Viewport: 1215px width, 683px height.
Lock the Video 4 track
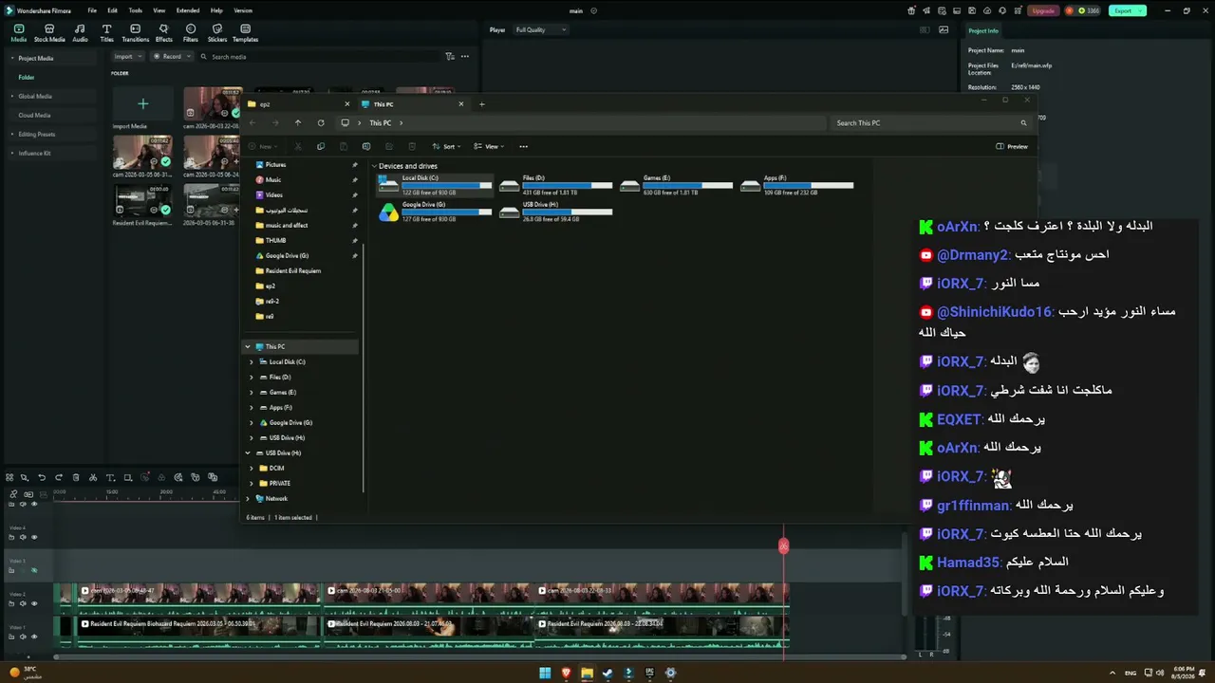(11, 537)
